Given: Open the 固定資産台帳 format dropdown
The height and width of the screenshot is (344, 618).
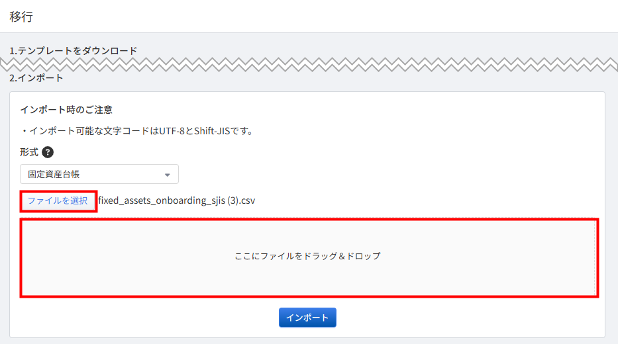Looking at the screenshot, I should tap(99, 174).
